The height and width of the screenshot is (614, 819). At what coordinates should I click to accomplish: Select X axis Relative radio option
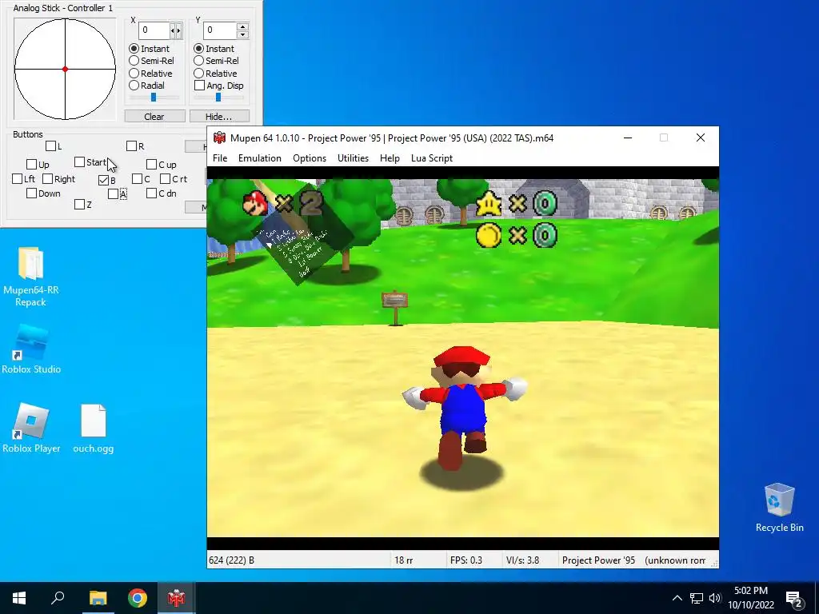point(134,73)
